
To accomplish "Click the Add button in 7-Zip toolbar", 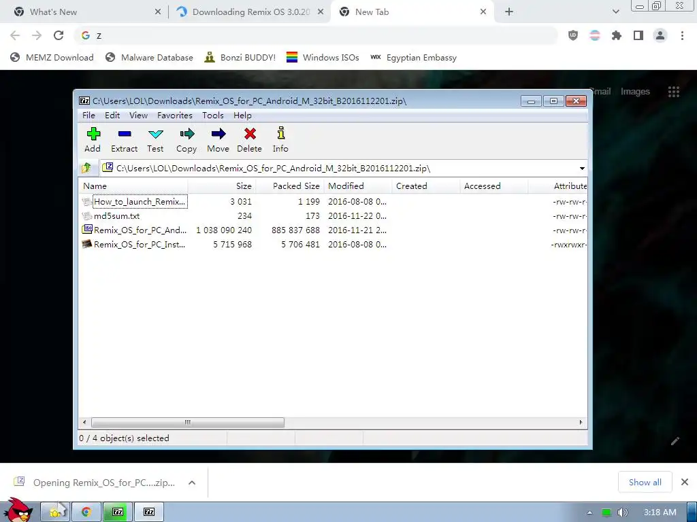I will point(93,140).
